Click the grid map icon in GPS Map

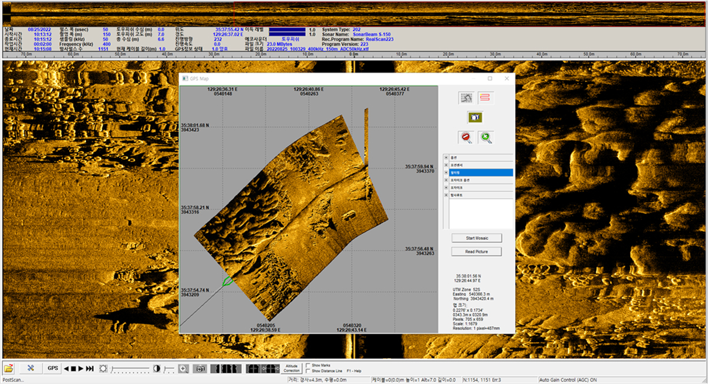pos(467,97)
